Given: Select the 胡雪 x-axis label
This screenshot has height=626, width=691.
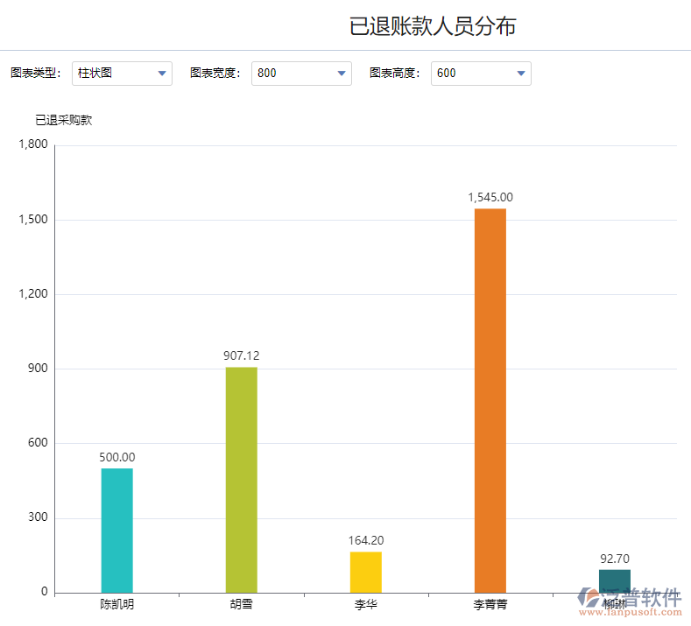Looking at the screenshot, I should [241, 604].
